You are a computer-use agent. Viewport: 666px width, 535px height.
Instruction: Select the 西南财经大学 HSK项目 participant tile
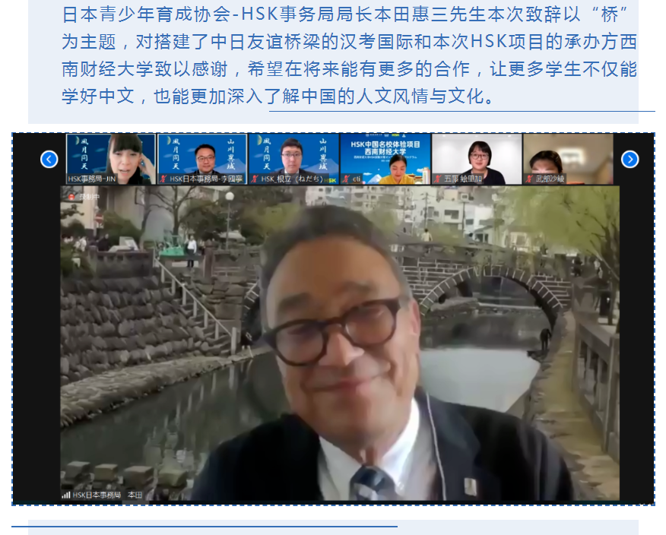point(385,159)
